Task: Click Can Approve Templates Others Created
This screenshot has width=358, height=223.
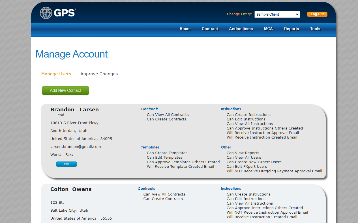Action: coord(183,162)
